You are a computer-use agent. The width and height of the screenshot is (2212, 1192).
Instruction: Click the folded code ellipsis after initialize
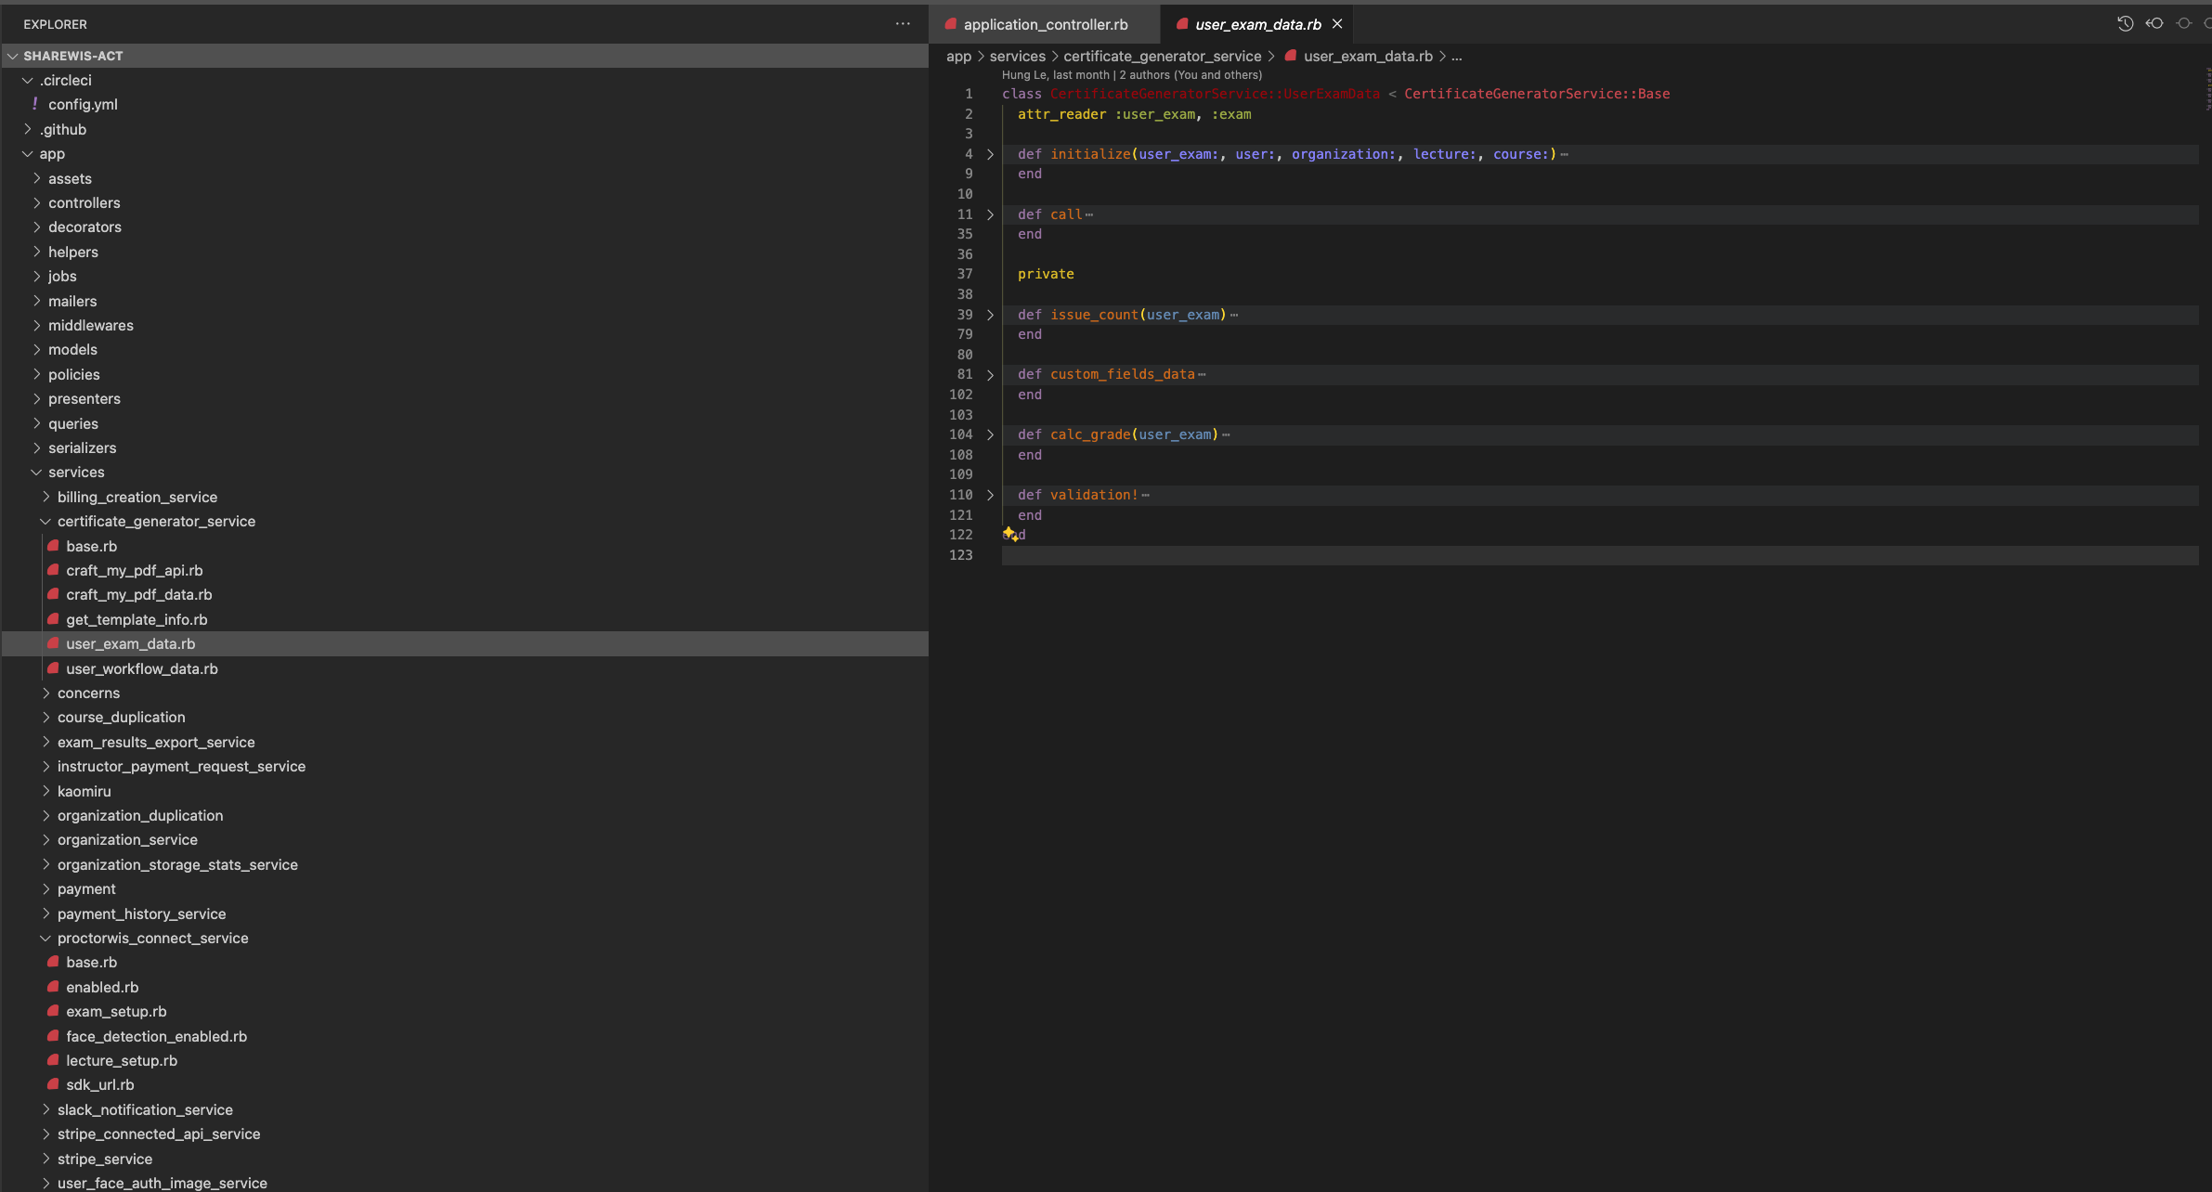[1565, 155]
